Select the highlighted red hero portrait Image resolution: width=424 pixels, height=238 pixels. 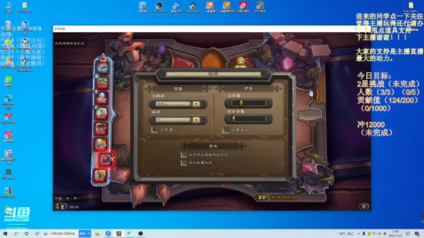(105, 160)
